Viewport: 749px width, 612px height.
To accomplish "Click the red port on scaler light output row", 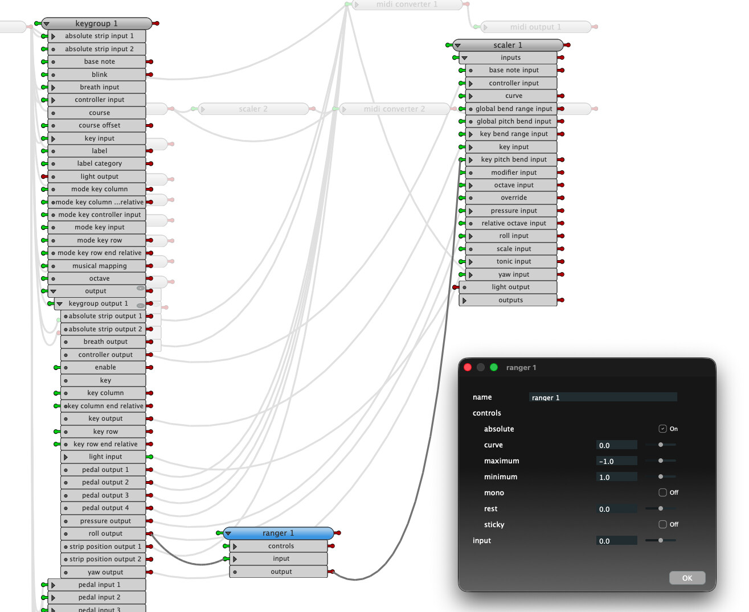I will pos(455,287).
